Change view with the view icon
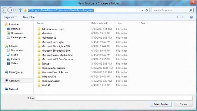Screen dimensions: 197x111 pos(178,17)
